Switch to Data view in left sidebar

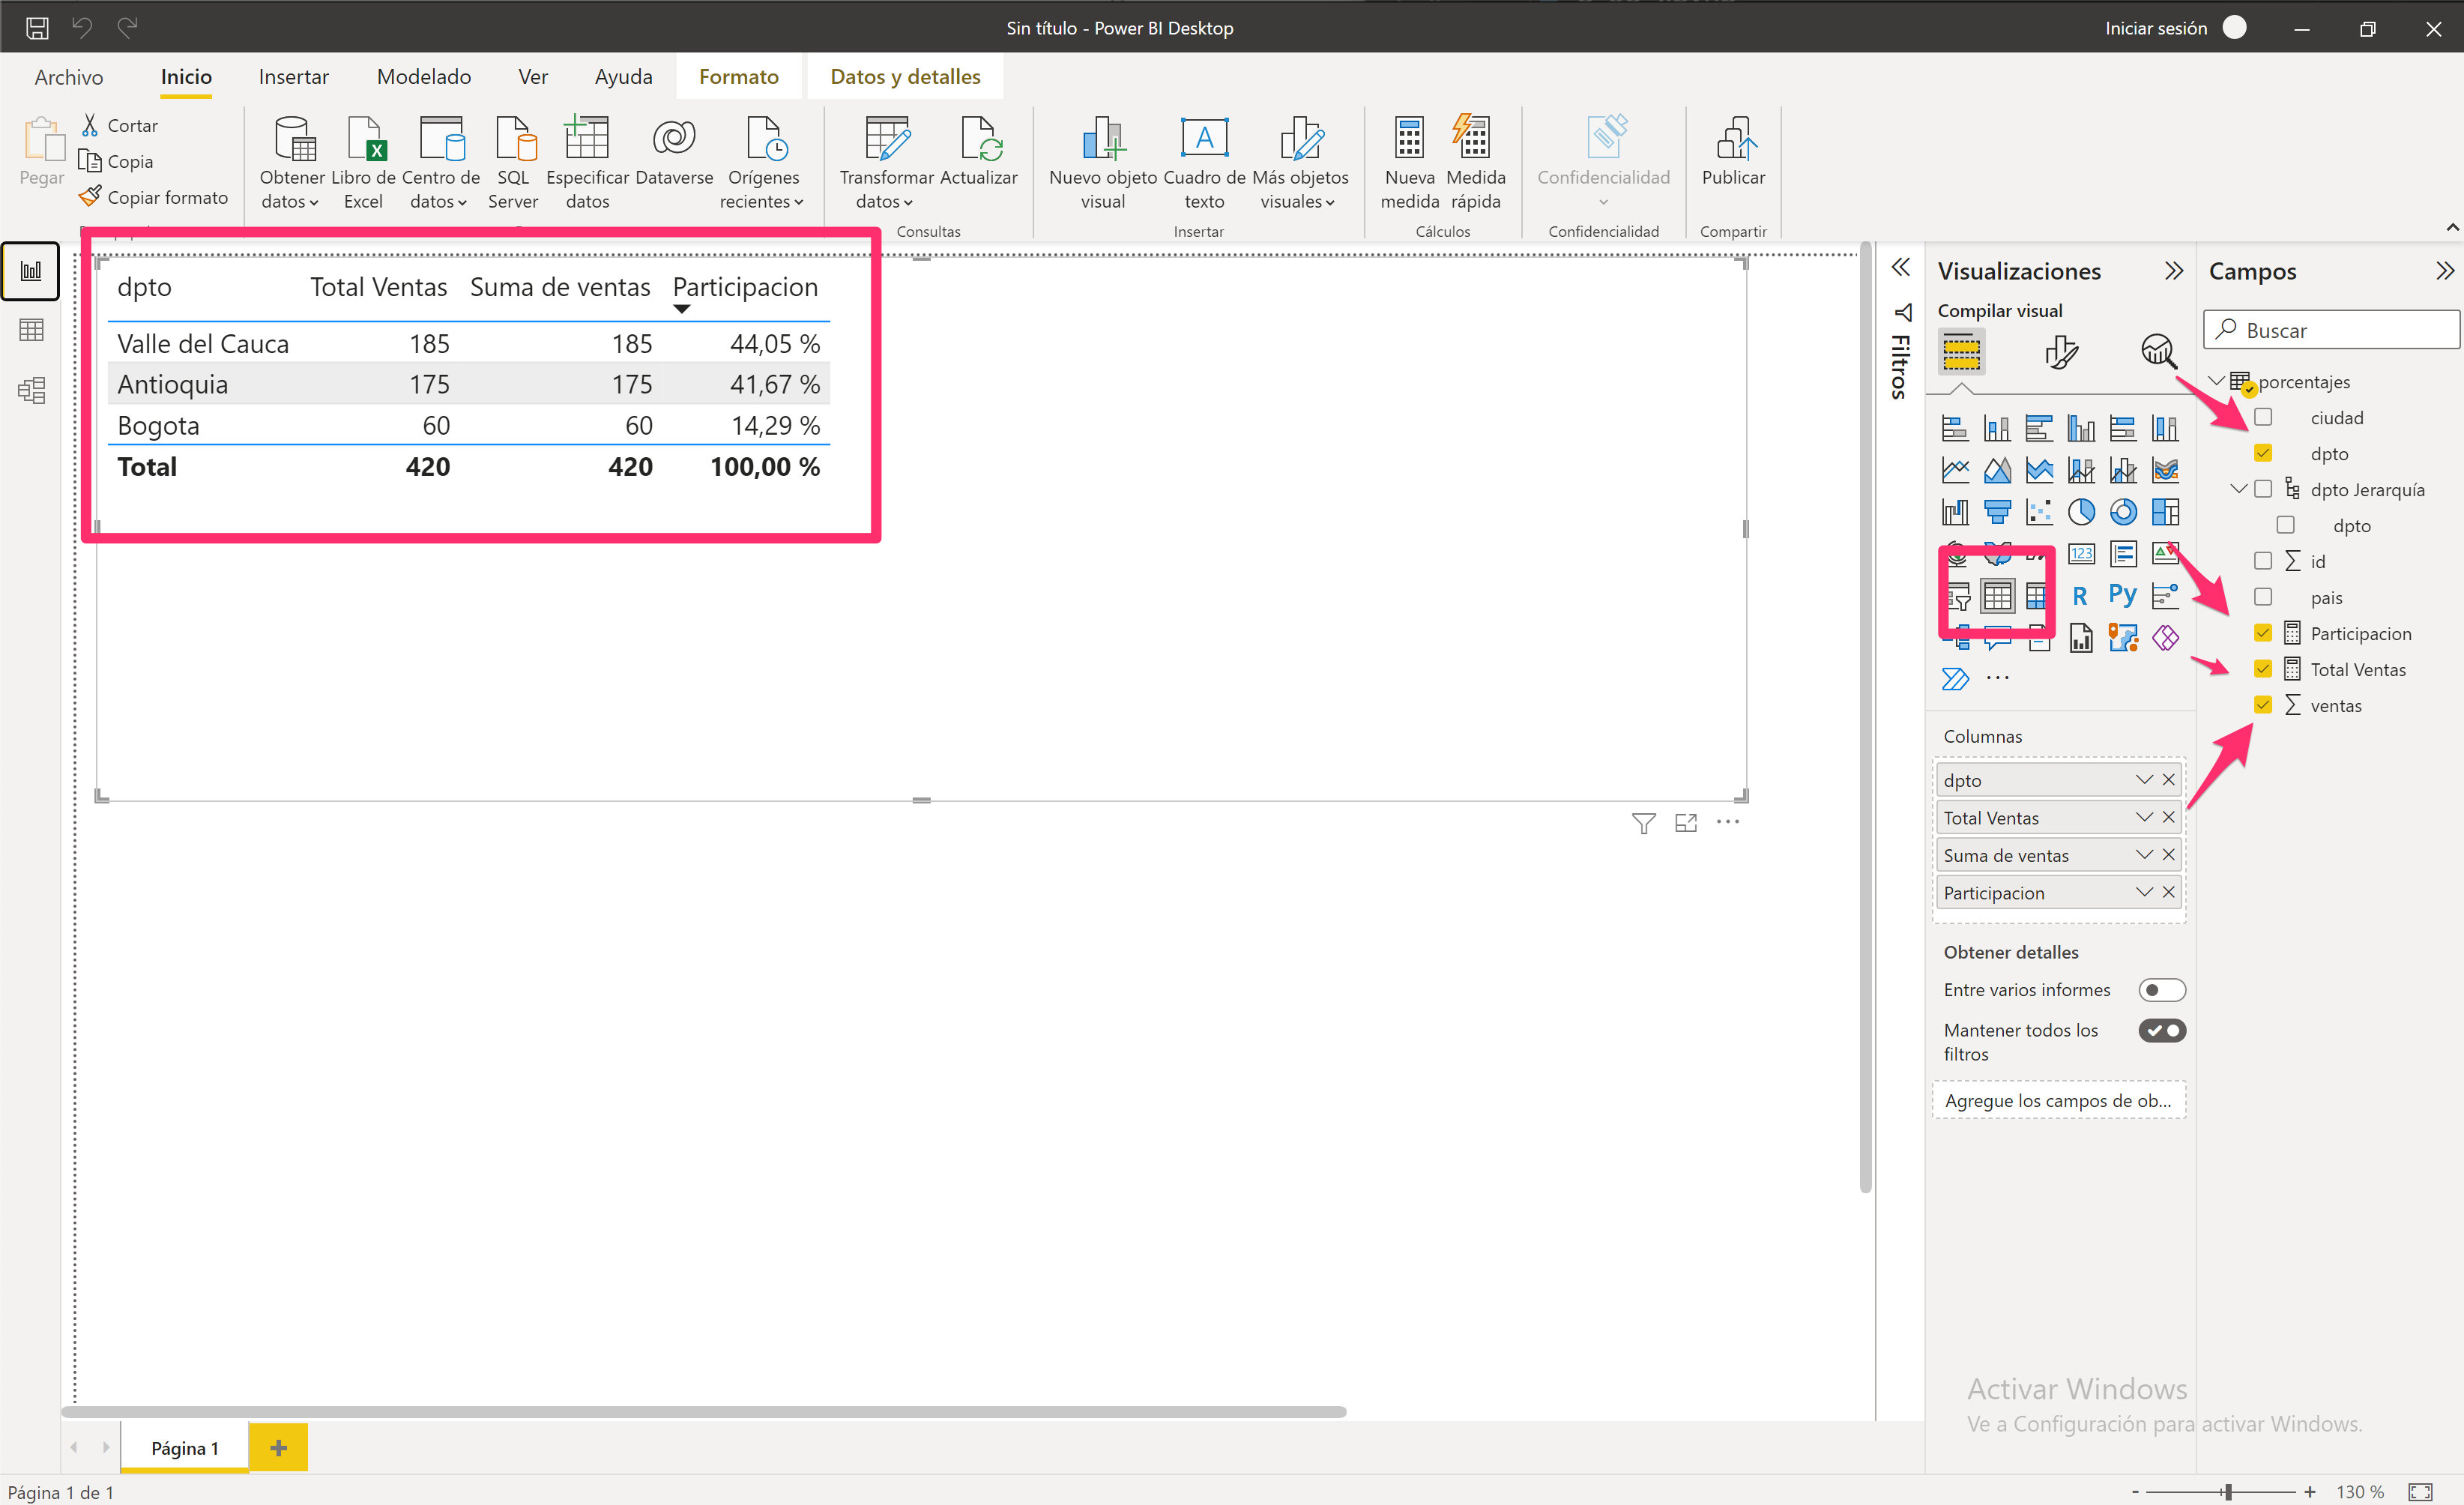31,330
